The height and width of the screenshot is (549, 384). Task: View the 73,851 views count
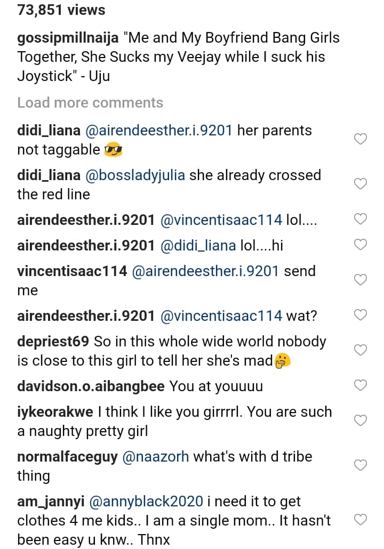click(61, 10)
